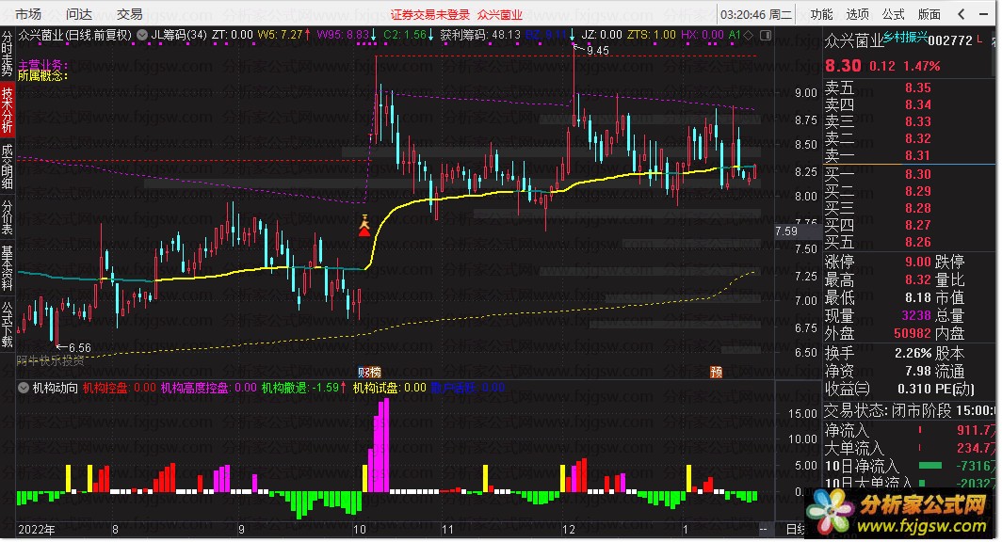Click the 乡村振兴 concept tag
This screenshot has width=1002, height=542.
tap(906, 38)
